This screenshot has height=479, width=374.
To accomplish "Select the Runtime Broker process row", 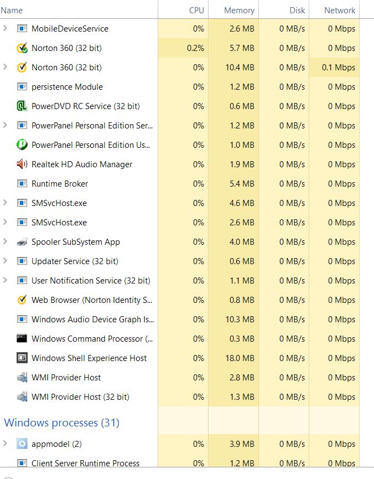I will click(x=179, y=184).
